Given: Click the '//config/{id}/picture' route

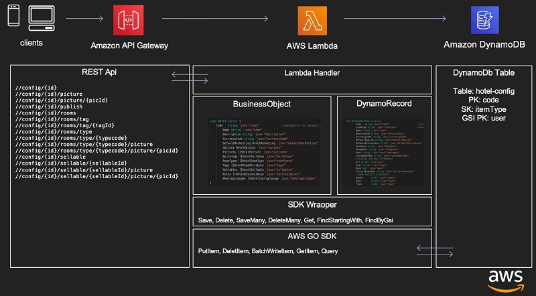Looking at the screenshot, I should [x=49, y=94].
